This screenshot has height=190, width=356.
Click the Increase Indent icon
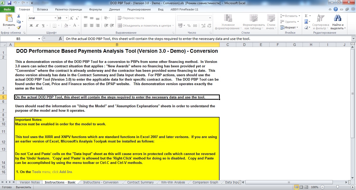coord(111,26)
